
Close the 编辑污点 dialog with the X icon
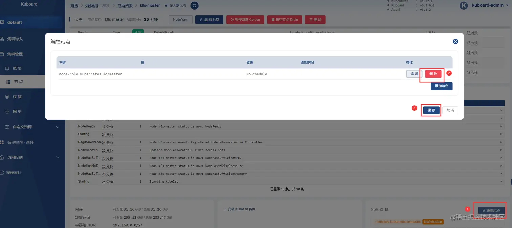(x=455, y=41)
